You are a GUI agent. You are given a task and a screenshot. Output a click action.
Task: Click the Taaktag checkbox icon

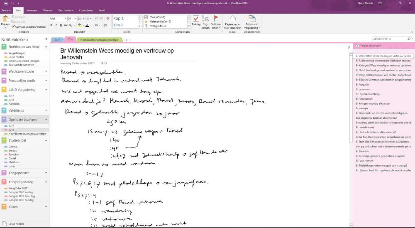[196, 21]
